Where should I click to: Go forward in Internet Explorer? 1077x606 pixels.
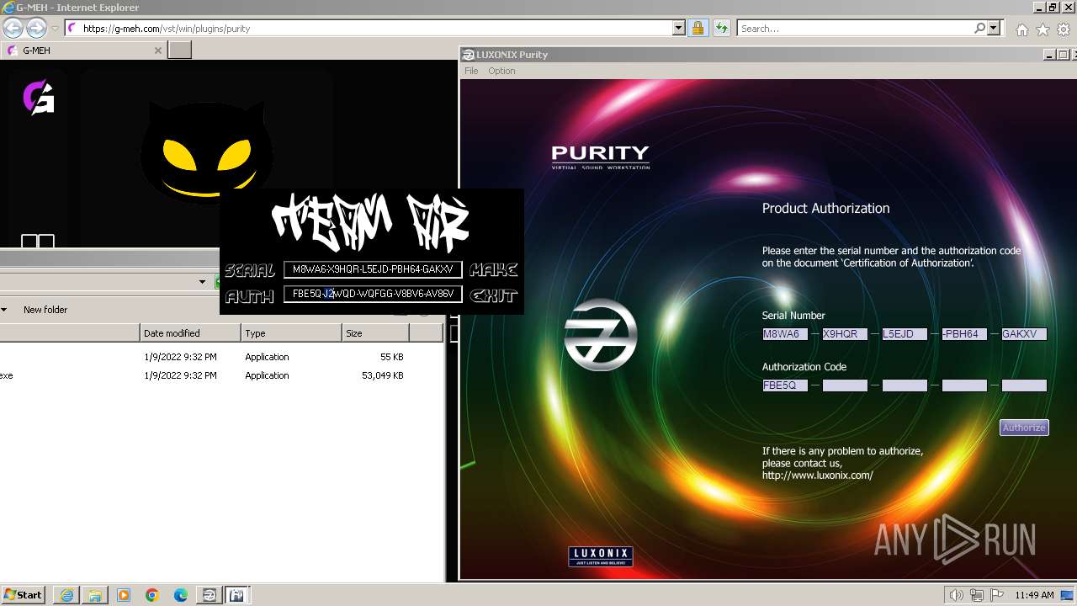pos(36,28)
